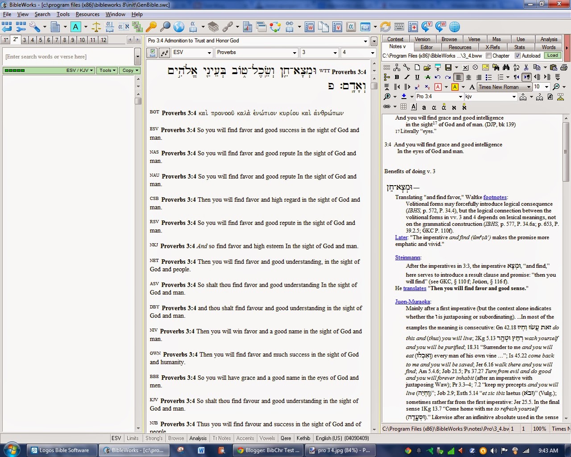Image resolution: width=571 pixels, height=457 pixels.
Task: Open the verse number 4 dropdown
Action: point(372,53)
